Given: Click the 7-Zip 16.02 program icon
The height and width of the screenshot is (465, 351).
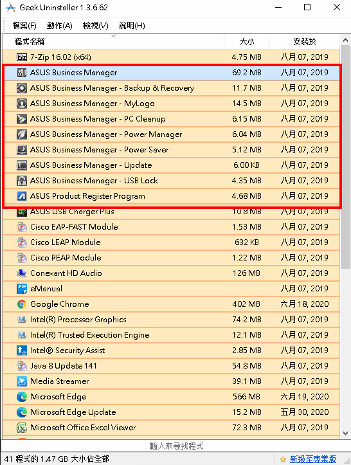Looking at the screenshot, I should click(x=22, y=57).
